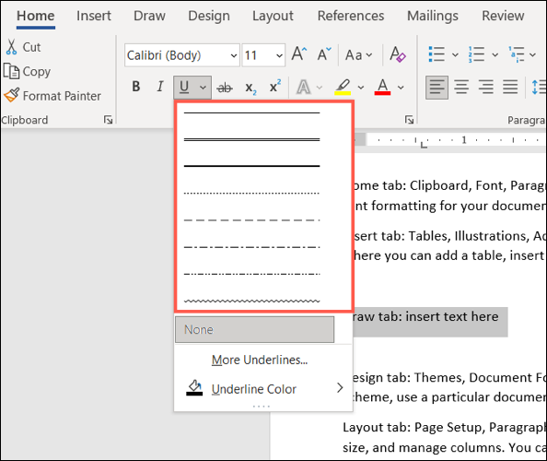Click the Cut scissors icon
The height and width of the screenshot is (461, 547).
click(11, 47)
